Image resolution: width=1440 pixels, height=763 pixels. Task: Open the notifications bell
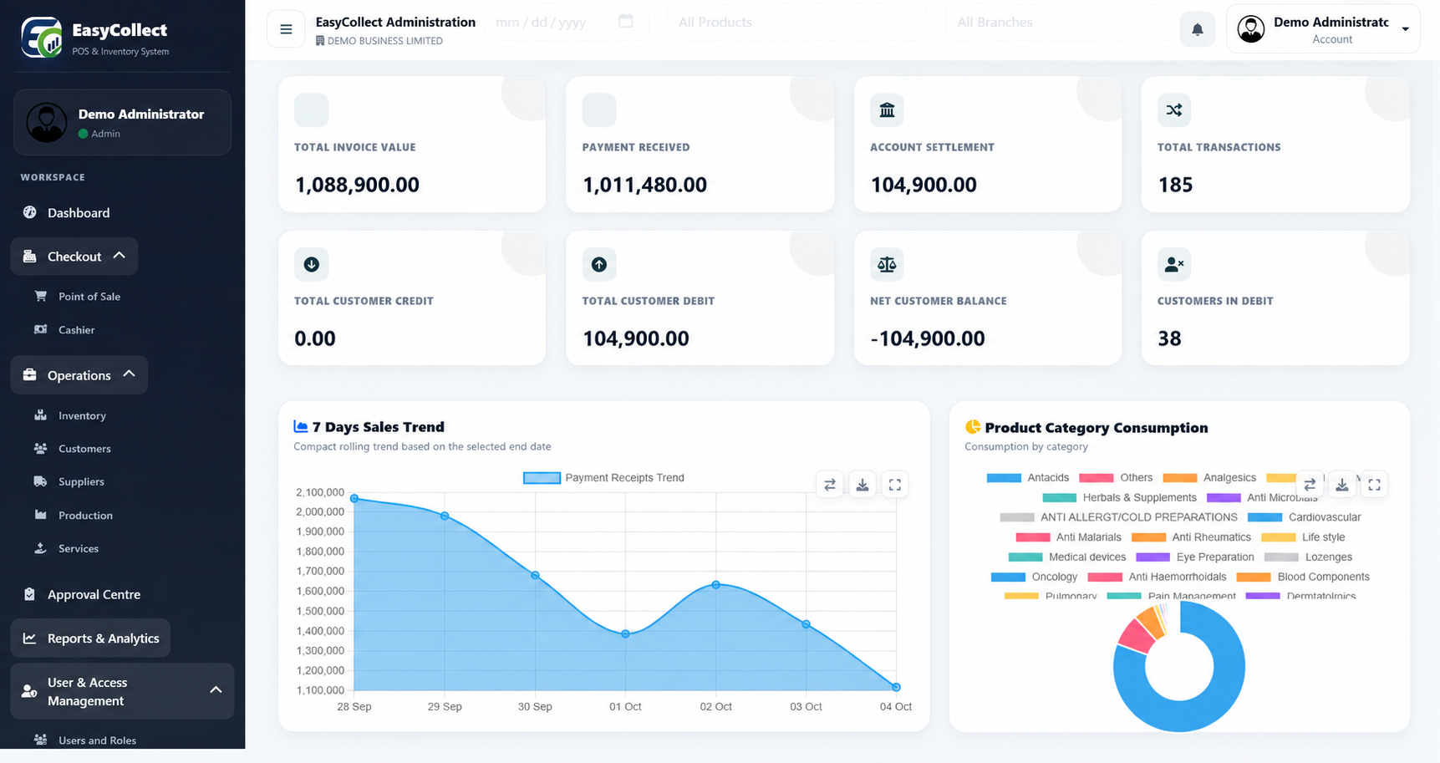(1198, 29)
